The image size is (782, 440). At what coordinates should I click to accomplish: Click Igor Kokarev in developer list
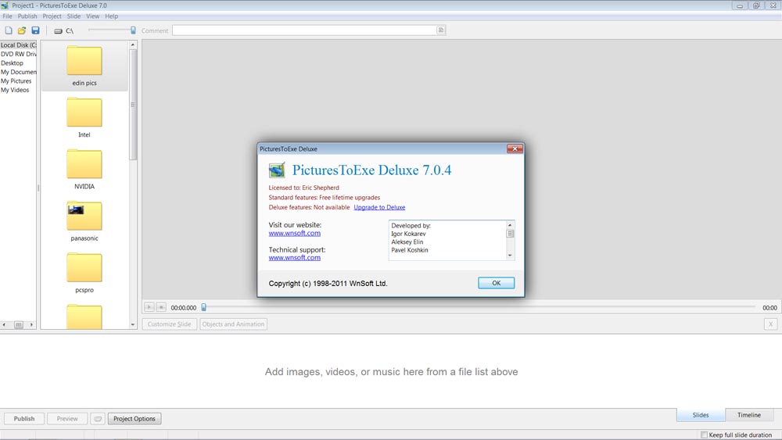point(408,234)
